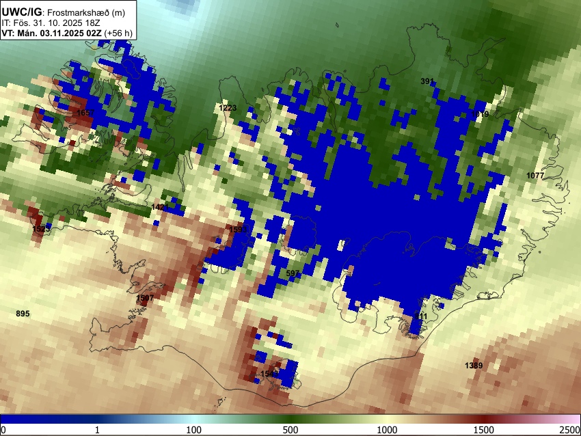Viewport: 581px width, 436px height.
Task: Click the map value 1389 over the sea
Action: click(x=474, y=366)
